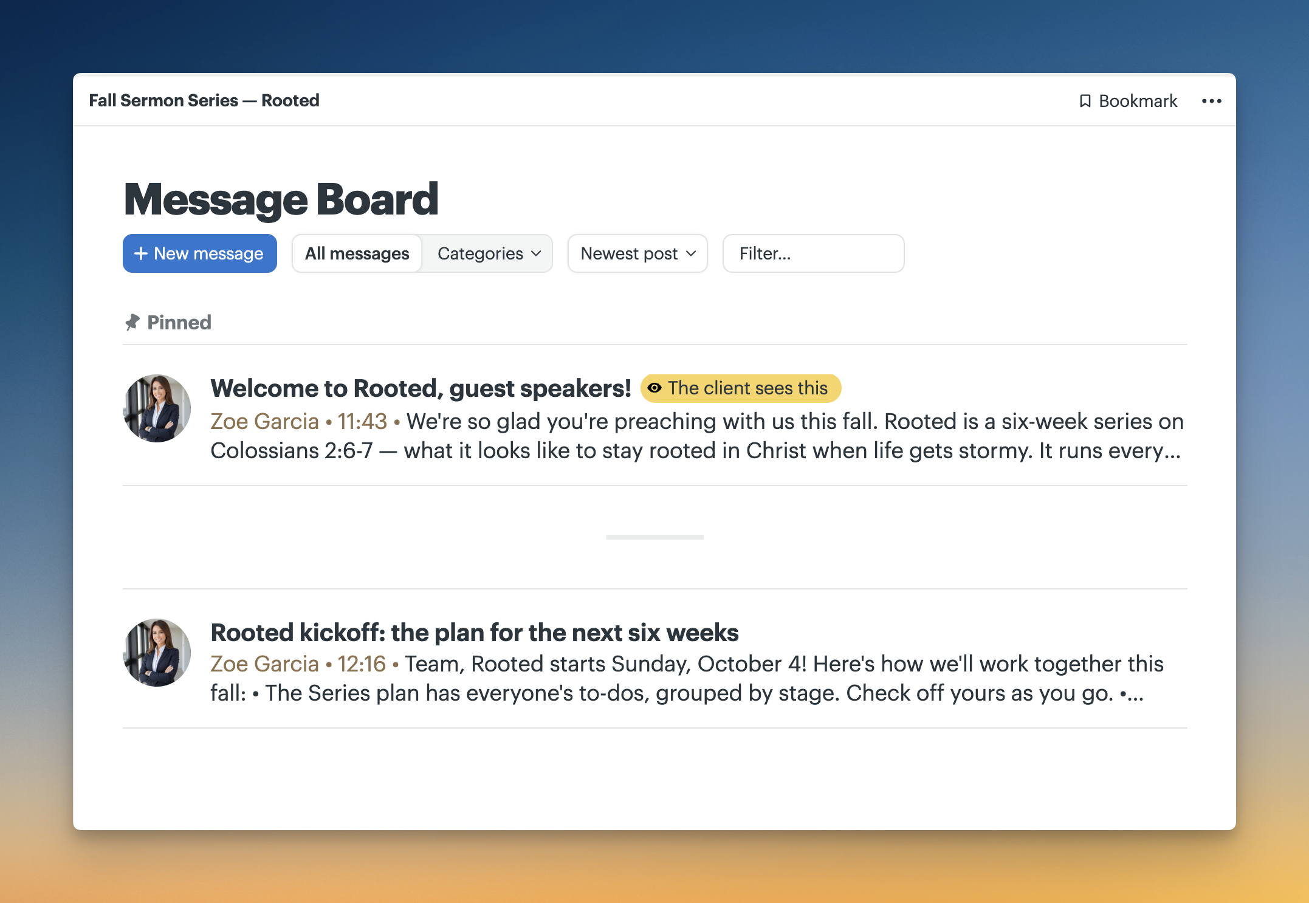Click the "Zoe Garcia • 11:43" byline
1309x903 pixels.
point(298,421)
